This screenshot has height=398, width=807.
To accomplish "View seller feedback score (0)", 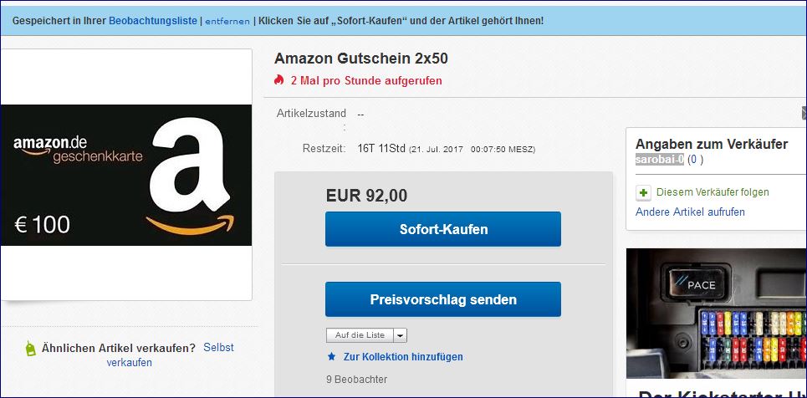I will [x=695, y=160].
